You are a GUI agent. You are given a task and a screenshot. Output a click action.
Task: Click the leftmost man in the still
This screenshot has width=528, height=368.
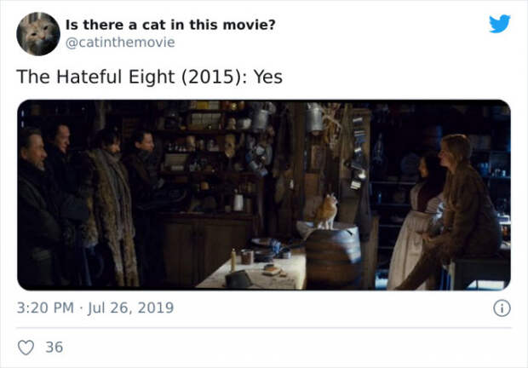pyautogui.click(x=36, y=209)
